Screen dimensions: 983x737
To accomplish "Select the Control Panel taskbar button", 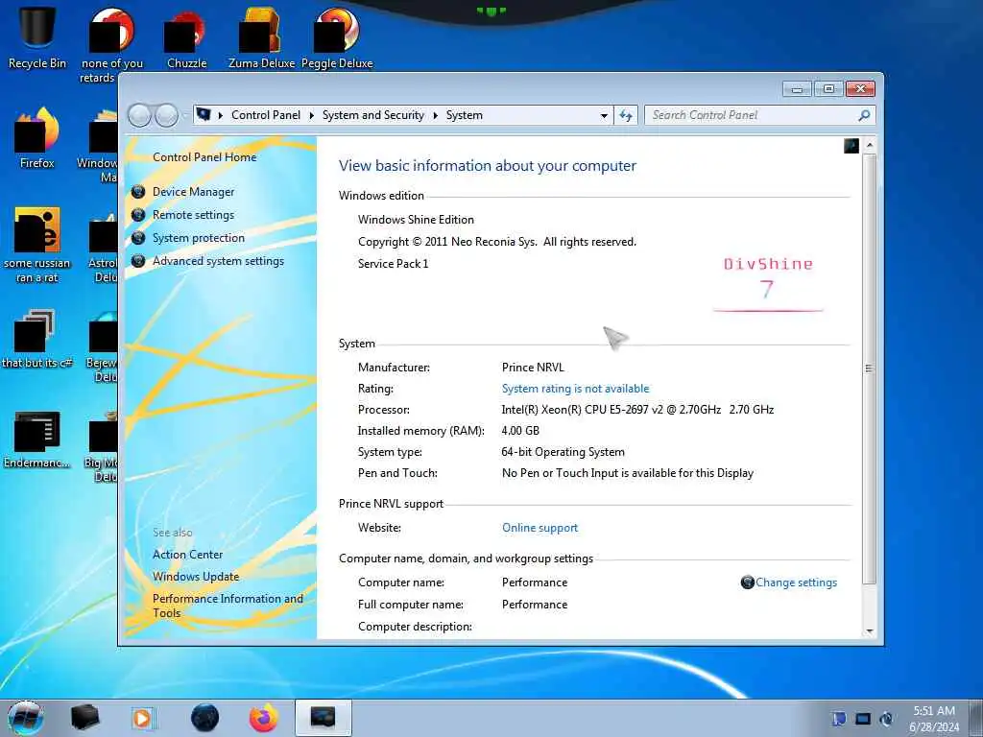I will [x=323, y=718].
